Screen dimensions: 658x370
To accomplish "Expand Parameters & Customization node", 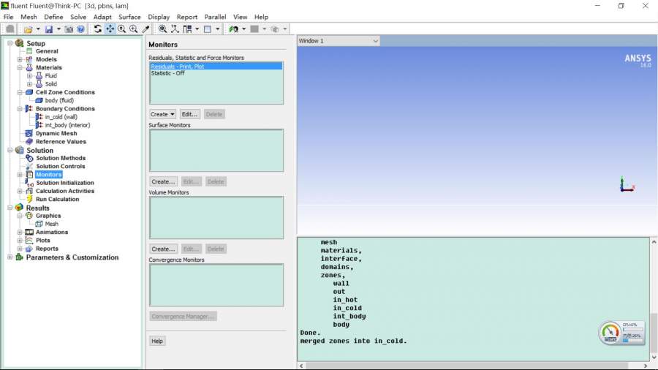I will 10,257.
